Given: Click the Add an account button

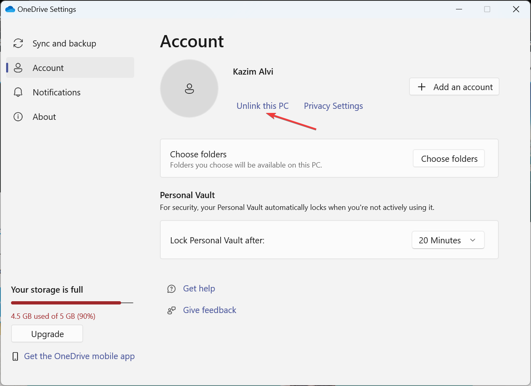Looking at the screenshot, I should pyautogui.click(x=454, y=87).
